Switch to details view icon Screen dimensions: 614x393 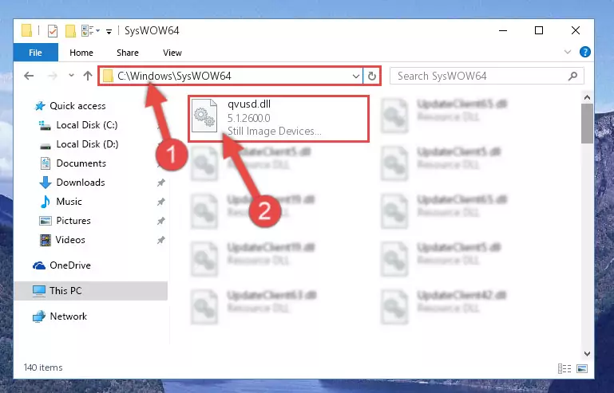coord(564,368)
